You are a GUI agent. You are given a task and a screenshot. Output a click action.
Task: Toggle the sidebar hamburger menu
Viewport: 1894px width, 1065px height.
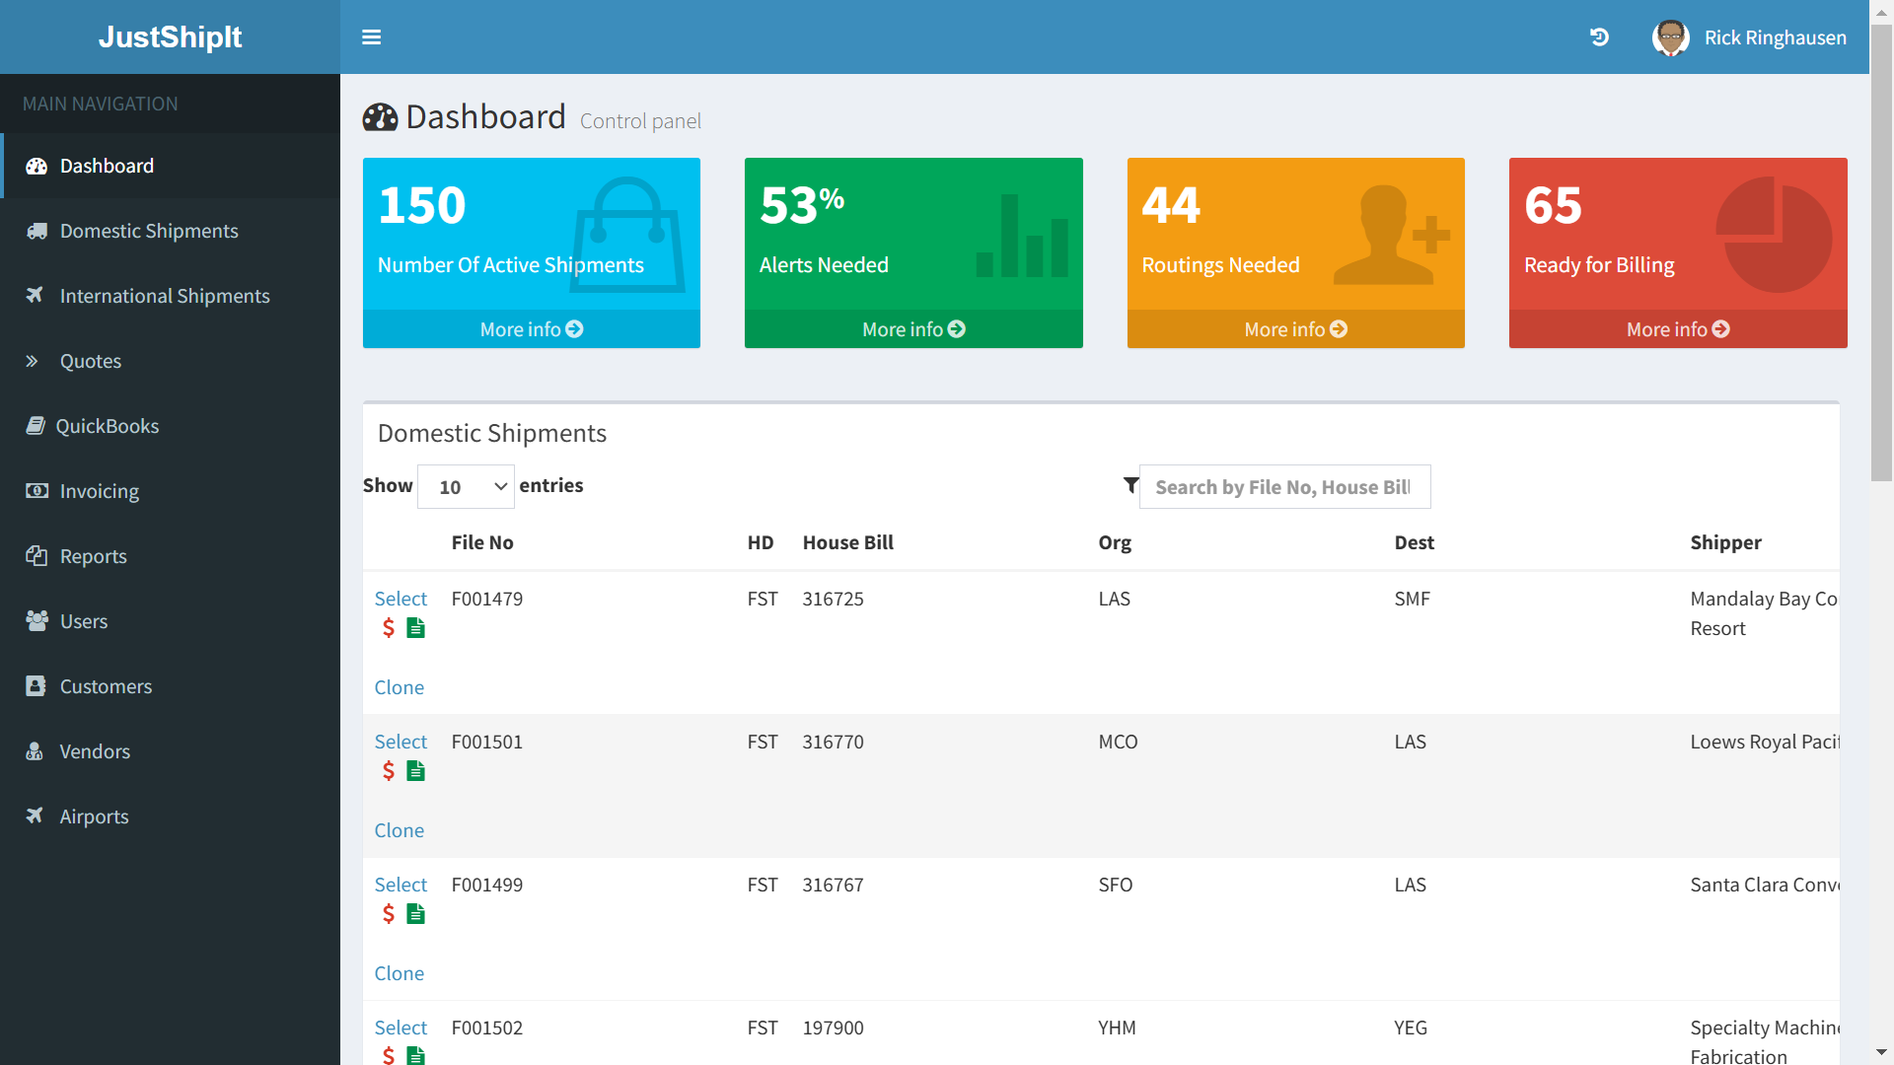pyautogui.click(x=371, y=37)
